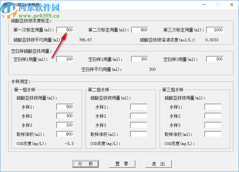
Task: Close the COD测定分析程序 window
Action: pyautogui.click(x=232, y=5)
